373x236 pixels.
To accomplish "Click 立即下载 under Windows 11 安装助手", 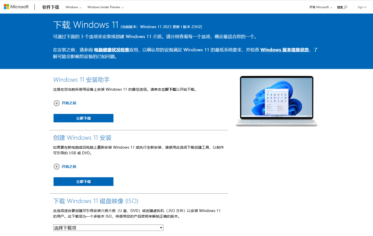I will tap(83, 118).
